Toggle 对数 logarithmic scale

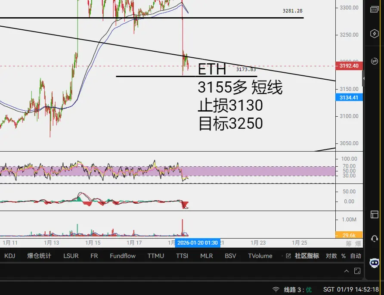331,256
